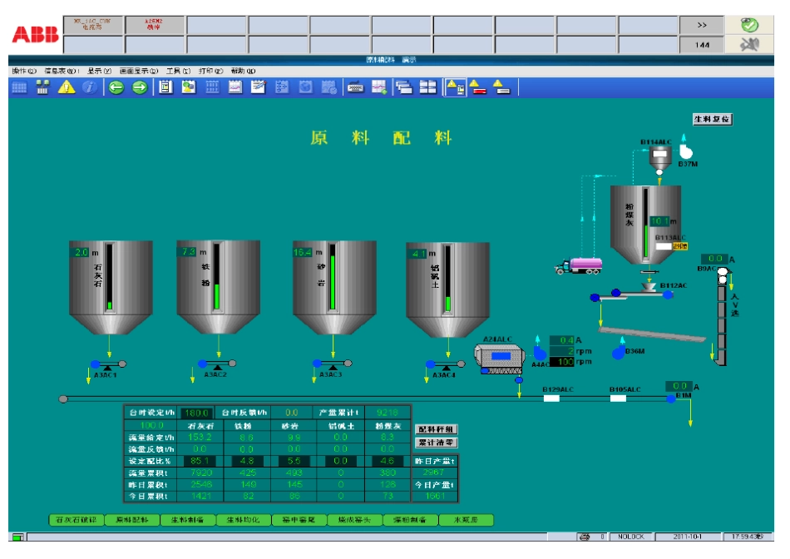
Task: Click the green checkmark acknowledge icon
Action: [x=749, y=25]
